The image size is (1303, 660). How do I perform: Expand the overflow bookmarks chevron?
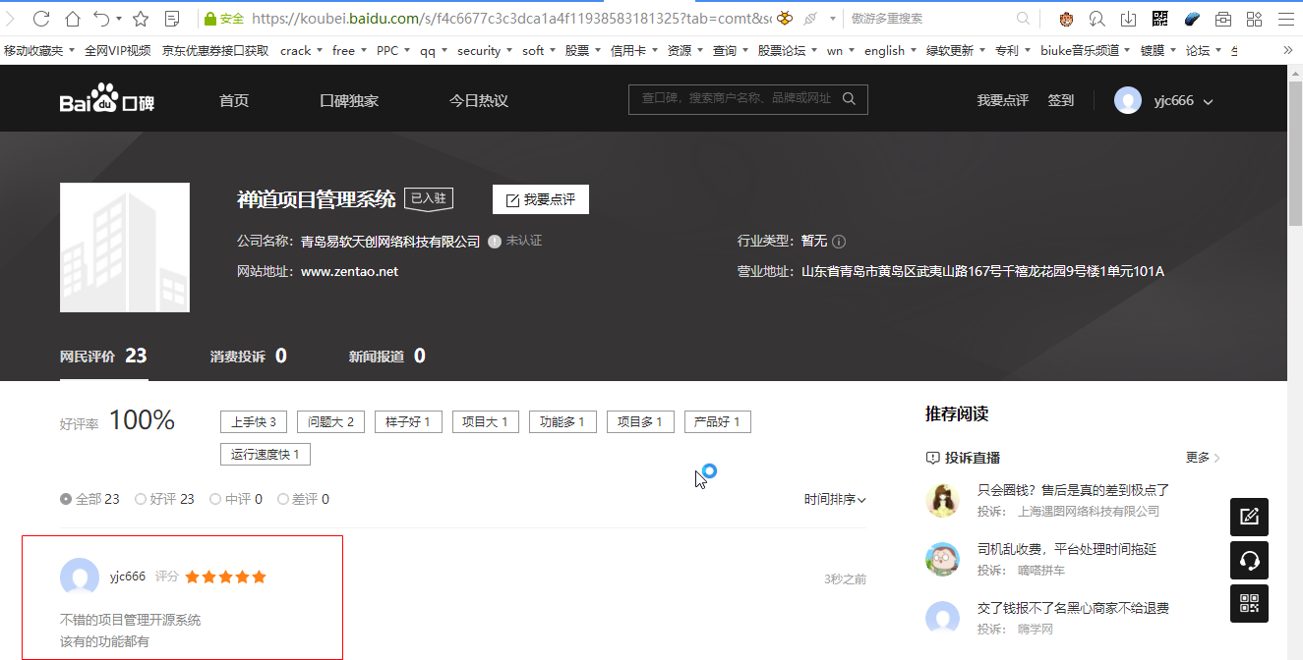[x=1287, y=50]
